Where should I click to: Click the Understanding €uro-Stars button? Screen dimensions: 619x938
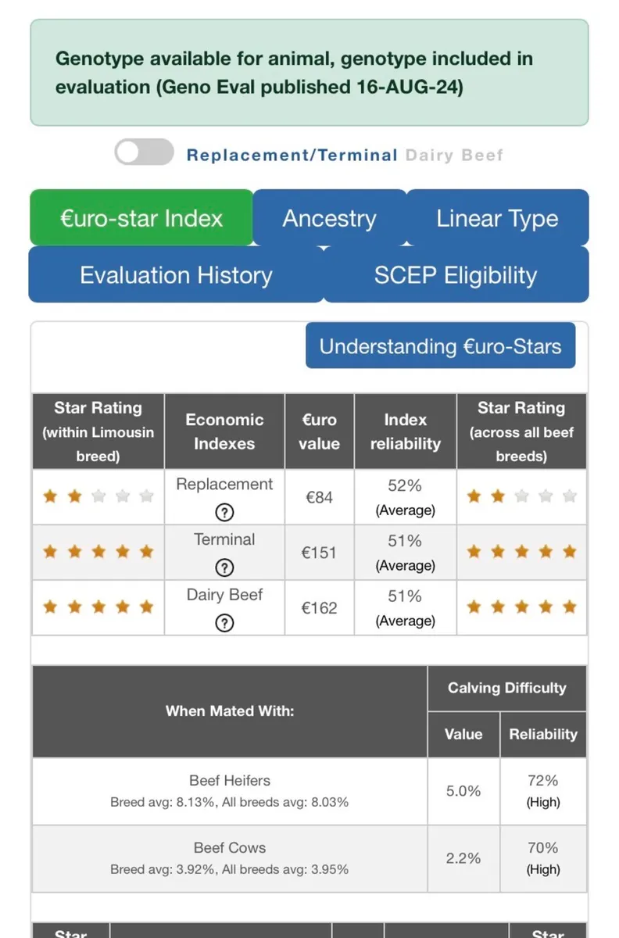[440, 345]
